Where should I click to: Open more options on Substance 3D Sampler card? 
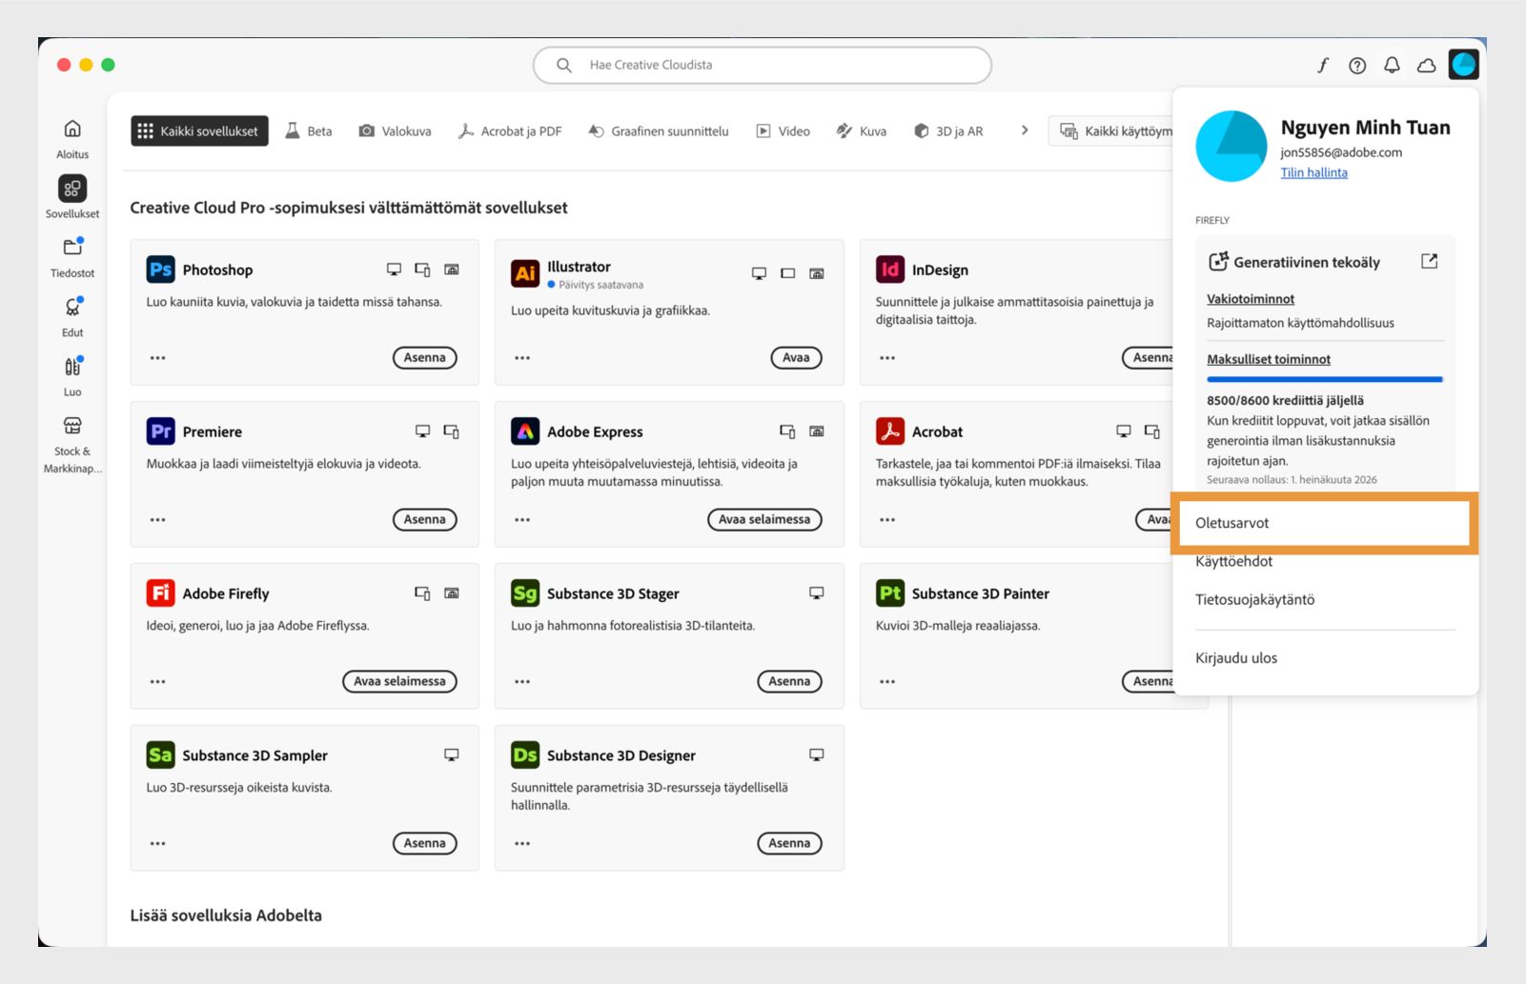(158, 844)
